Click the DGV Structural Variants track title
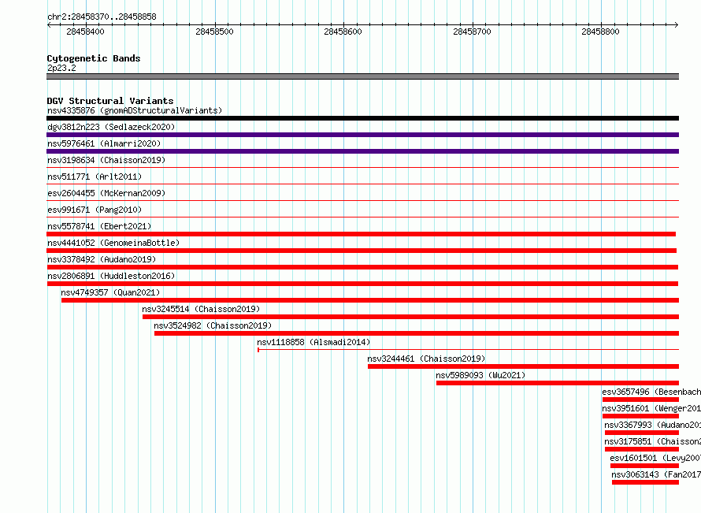 pyautogui.click(x=110, y=101)
